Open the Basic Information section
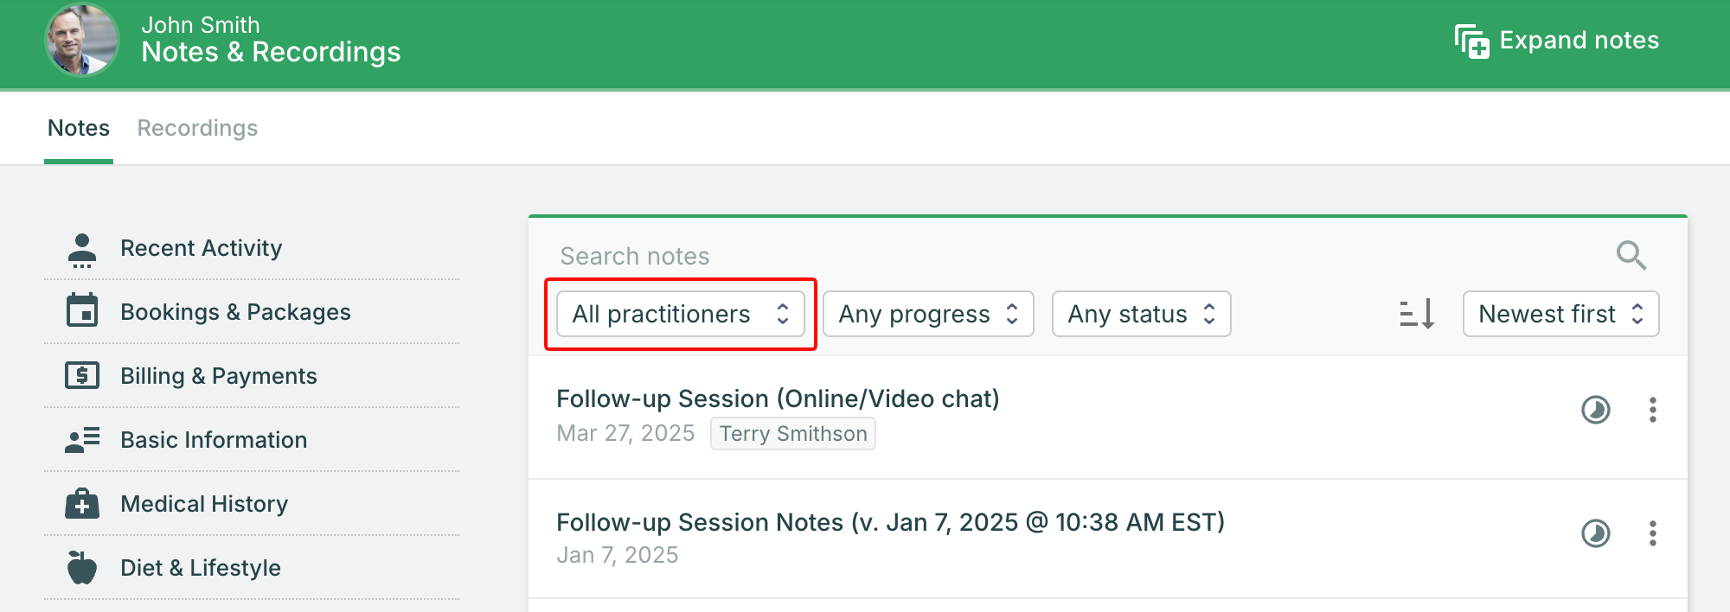Image resolution: width=1730 pixels, height=612 pixels. (x=214, y=440)
